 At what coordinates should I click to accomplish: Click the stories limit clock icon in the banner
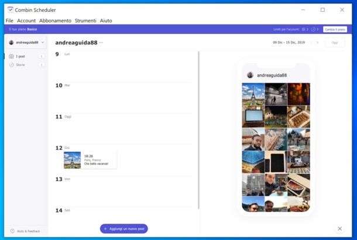point(313,29)
